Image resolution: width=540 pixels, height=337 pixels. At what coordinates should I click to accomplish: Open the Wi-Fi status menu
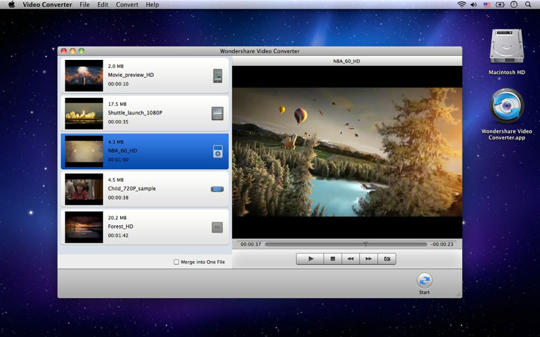(462, 5)
